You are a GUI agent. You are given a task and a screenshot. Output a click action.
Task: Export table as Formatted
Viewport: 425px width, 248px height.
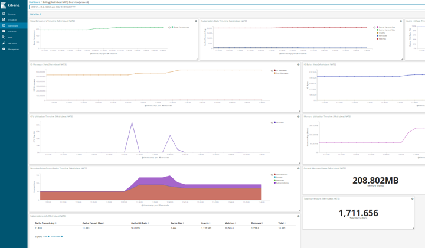point(57,237)
